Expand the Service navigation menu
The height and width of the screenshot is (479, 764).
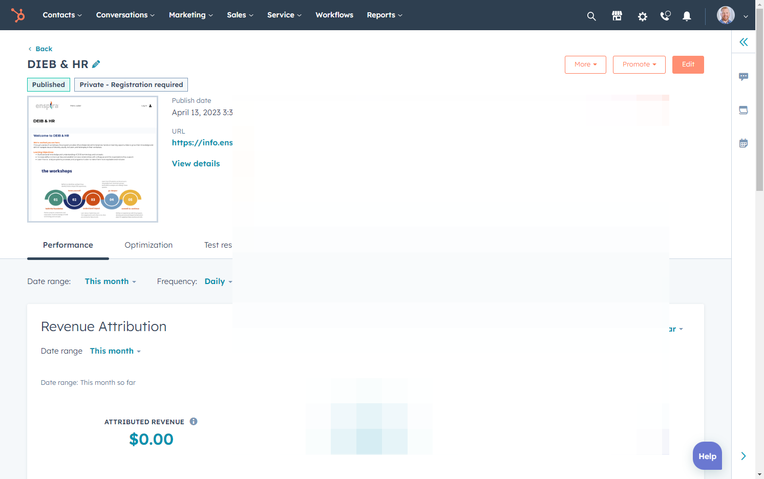point(284,15)
